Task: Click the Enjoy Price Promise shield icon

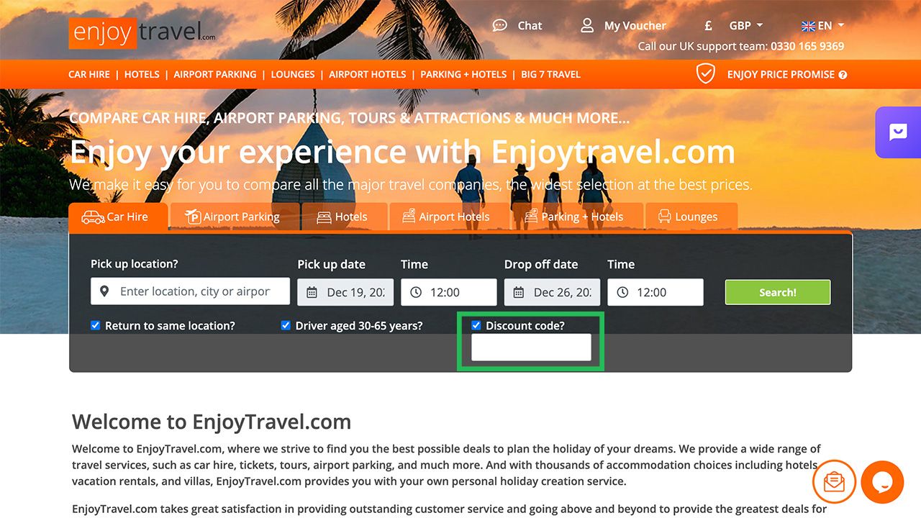Action: 706,73
